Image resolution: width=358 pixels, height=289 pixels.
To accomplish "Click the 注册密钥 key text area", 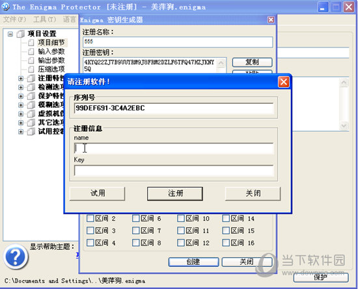I will point(150,65).
